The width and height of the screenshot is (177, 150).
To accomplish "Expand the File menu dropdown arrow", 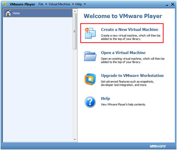I will tap(46, 4).
